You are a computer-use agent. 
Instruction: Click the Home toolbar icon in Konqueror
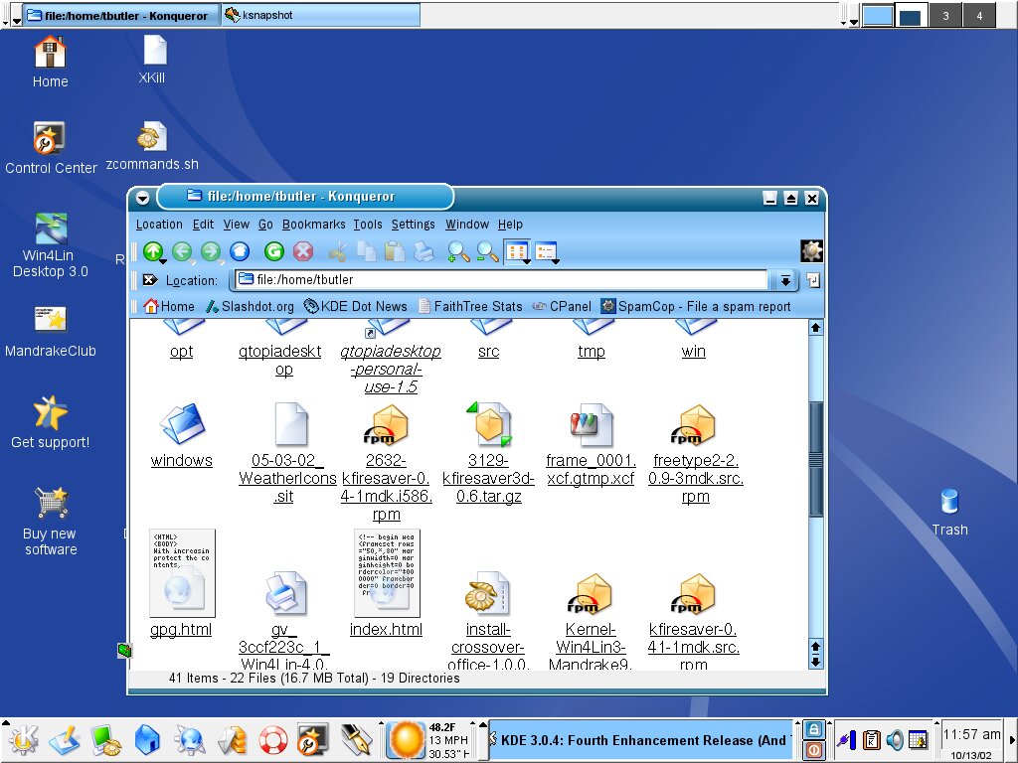coord(240,252)
